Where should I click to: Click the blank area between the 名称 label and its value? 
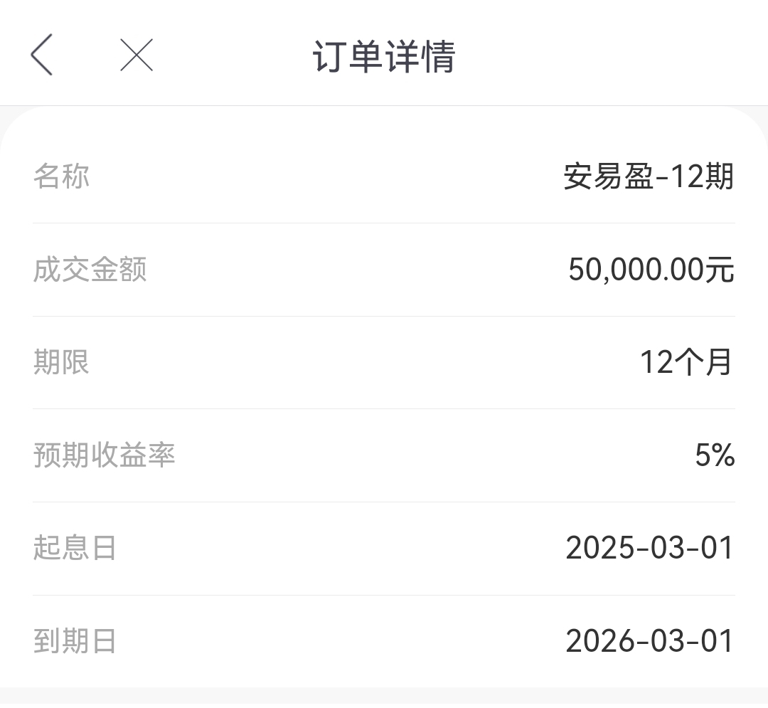tap(326, 176)
